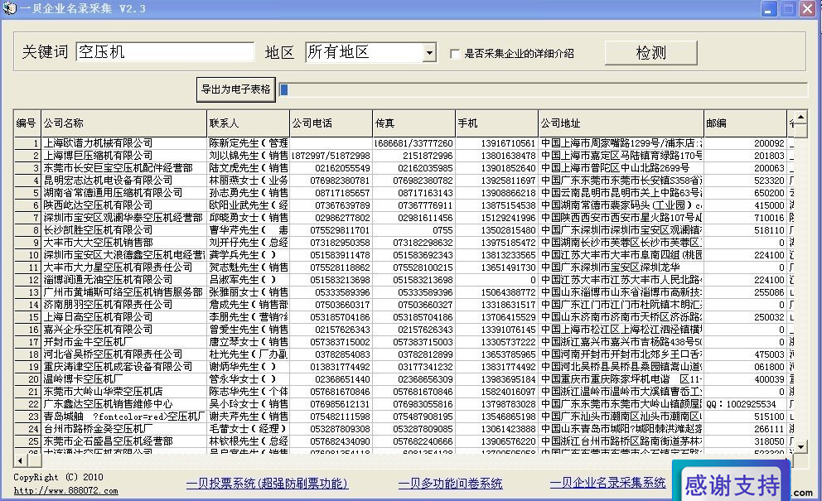
Task: Select company cell 上海欧谱力机械有限公司
Action: [123, 143]
